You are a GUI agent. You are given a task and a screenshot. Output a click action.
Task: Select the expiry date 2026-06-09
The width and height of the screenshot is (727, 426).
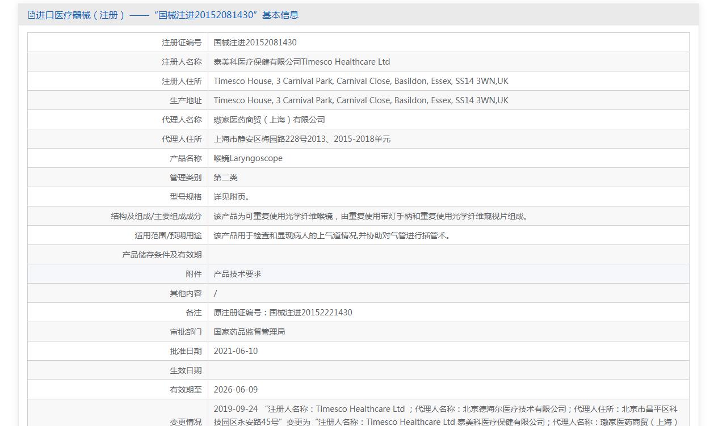click(x=236, y=390)
